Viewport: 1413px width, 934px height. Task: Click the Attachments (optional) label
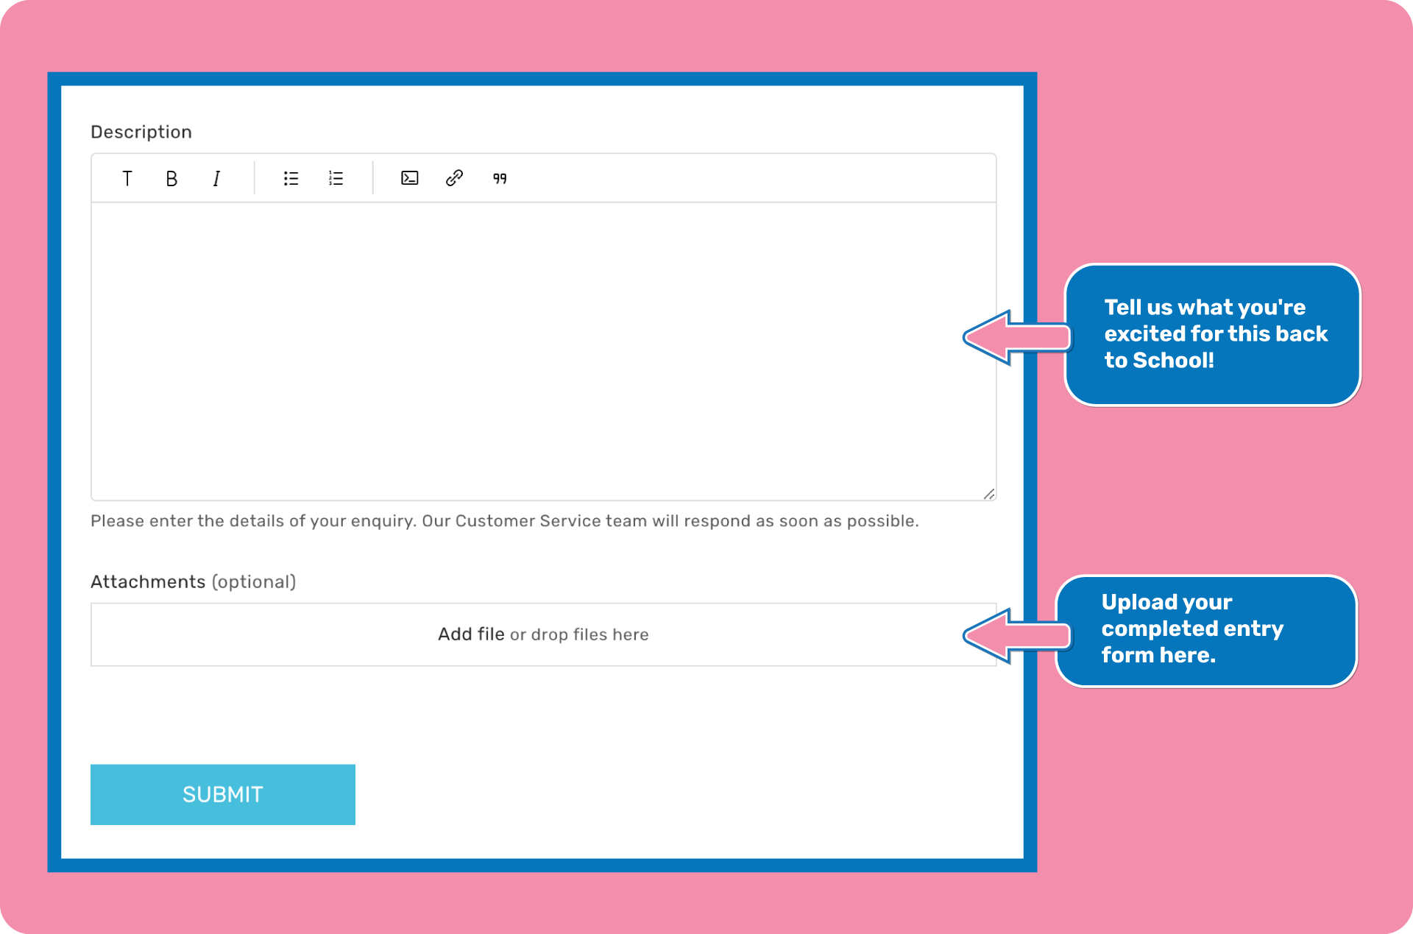pos(193,581)
